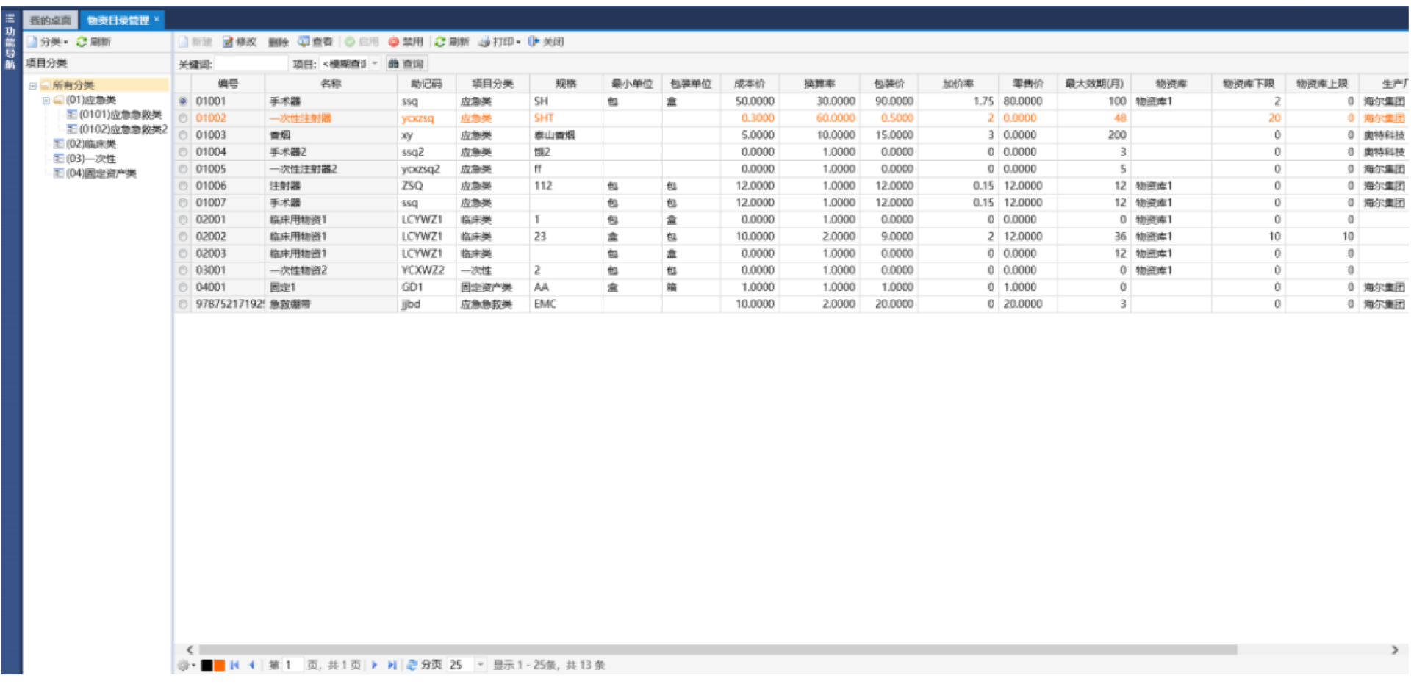The width and height of the screenshot is (1411, 684).
Task: Refresh the category tree in left panel
Action: coord(82,42)
